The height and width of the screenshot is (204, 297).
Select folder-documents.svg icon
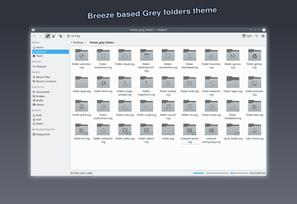[x=168, y=55]
